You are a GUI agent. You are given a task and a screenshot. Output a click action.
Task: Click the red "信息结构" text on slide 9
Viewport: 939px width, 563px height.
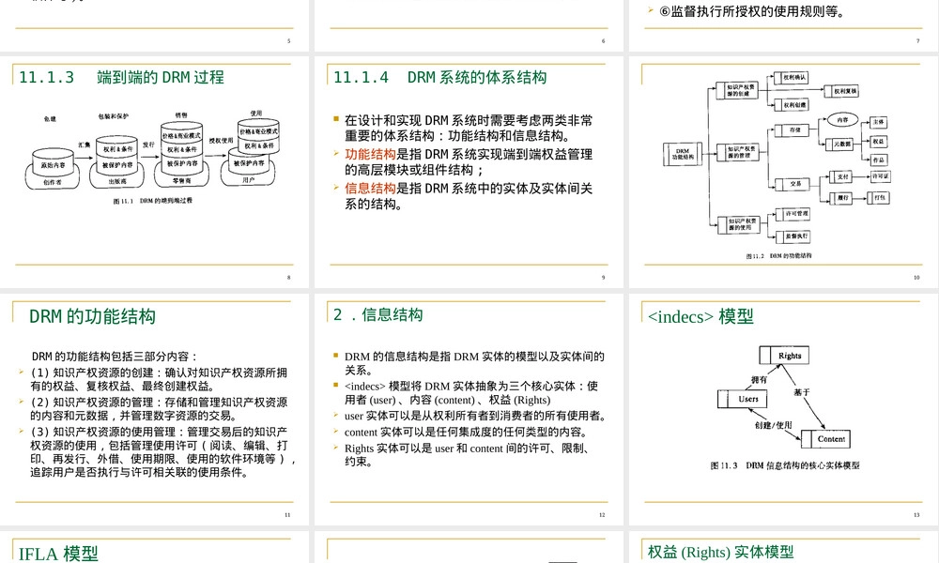370,189
